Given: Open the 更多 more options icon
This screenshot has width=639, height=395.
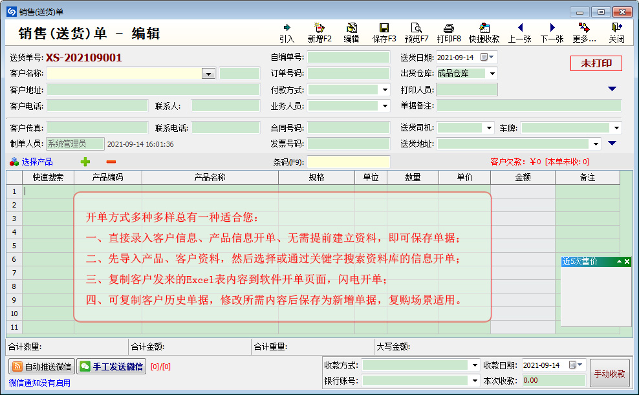Looking at the screenshot, I should point(584,33).
